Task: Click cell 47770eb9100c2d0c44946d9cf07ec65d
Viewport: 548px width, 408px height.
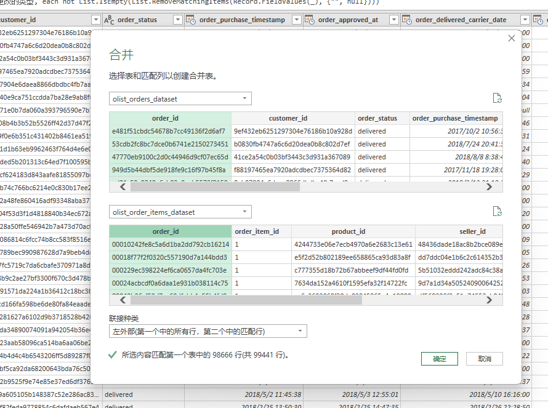Action: click(x=170, y=157)
